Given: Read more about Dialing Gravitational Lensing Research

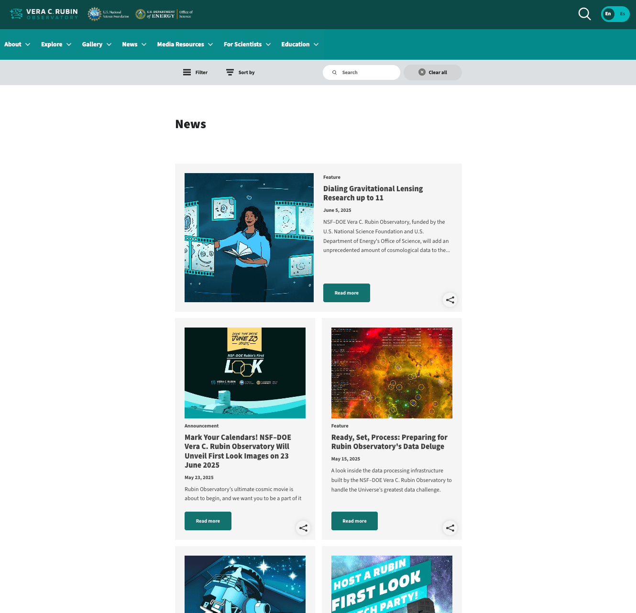Looking at the screenshot, I should [x=346, y=293].
